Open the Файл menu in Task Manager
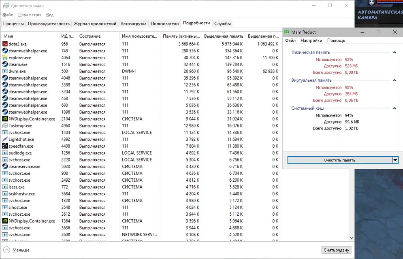Viewport: 403px width, 259px height. point(8,15)
